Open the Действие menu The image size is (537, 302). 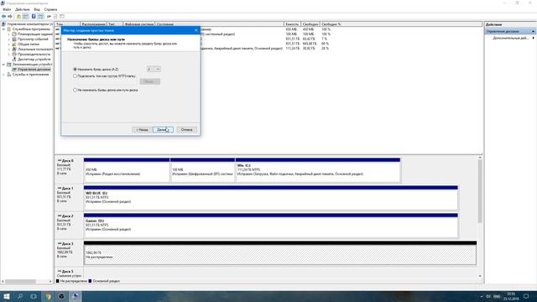pos(23,9)
